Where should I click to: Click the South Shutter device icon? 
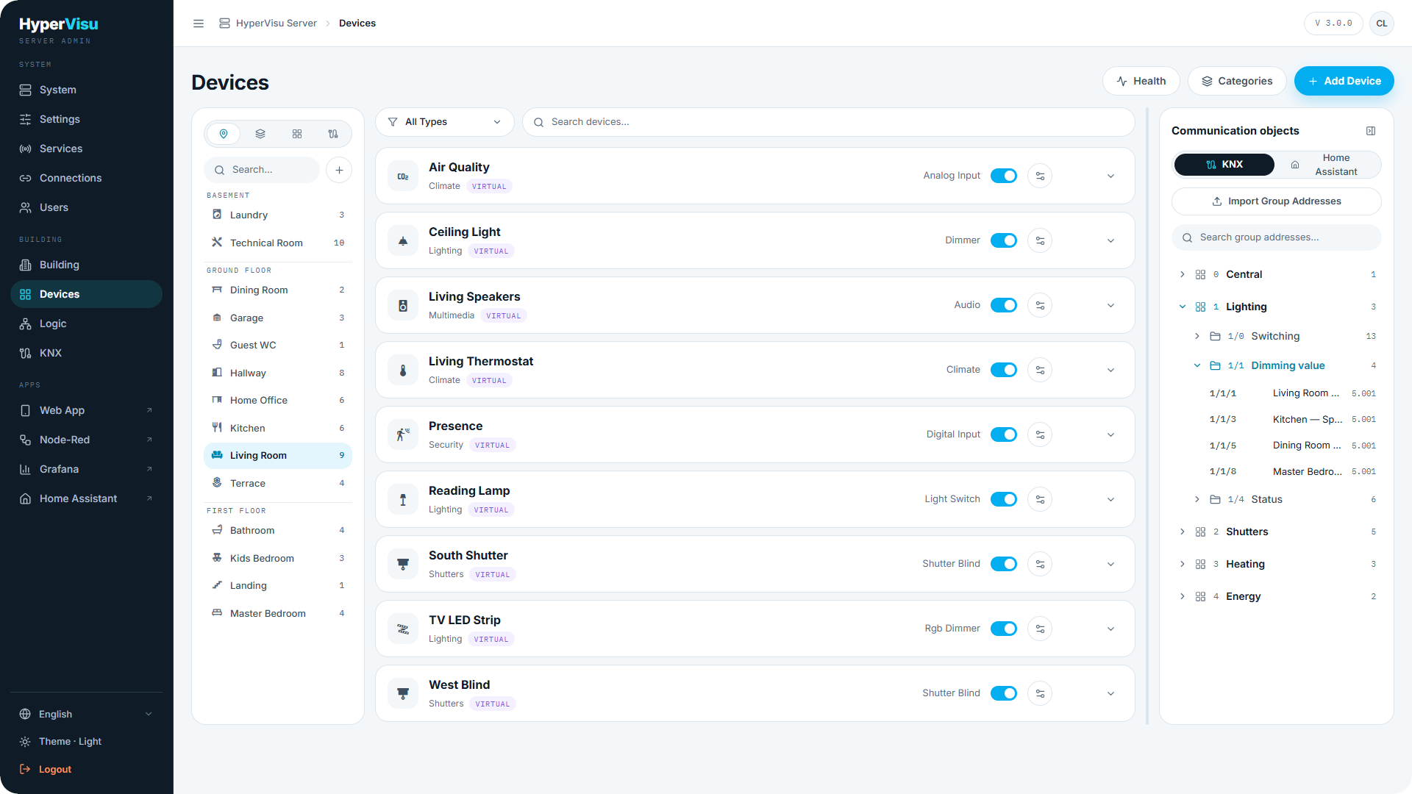tap(403, 565)
